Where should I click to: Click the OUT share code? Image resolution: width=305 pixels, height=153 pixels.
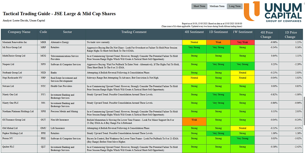pos(43,120)
